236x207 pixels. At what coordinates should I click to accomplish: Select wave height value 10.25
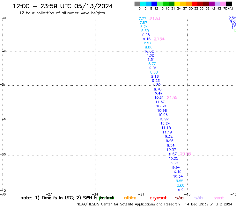pos(173,159)
